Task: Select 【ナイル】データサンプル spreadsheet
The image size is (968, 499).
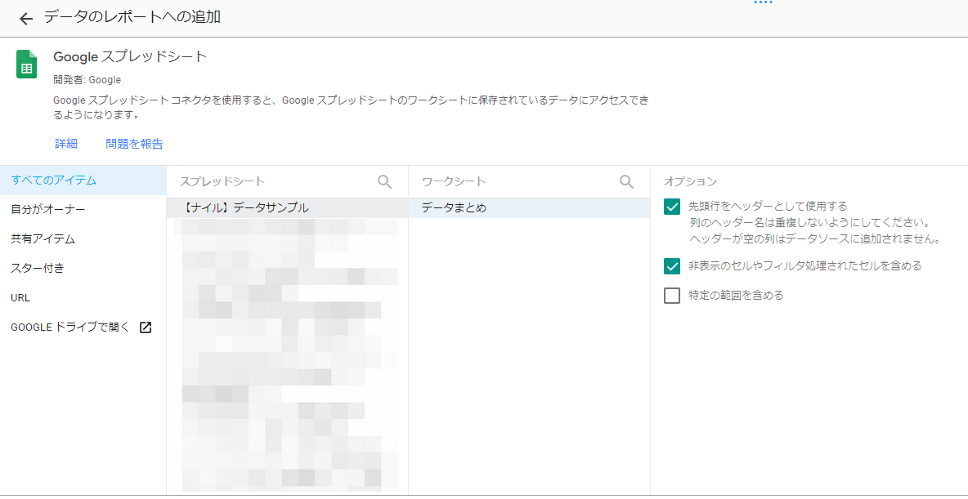Action: (x=287, y=208)
